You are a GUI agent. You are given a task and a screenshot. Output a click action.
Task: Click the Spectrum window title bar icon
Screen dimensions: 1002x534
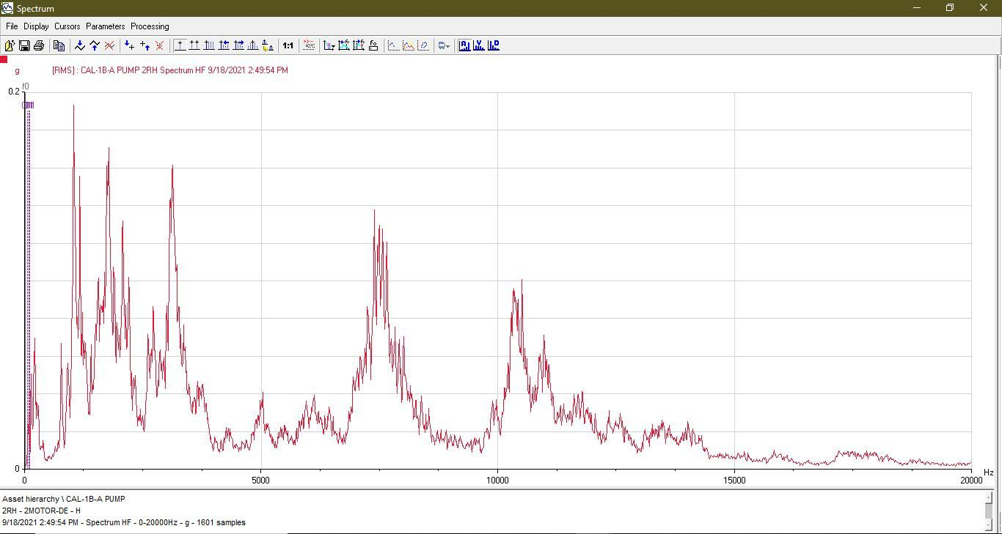[7, 8]
